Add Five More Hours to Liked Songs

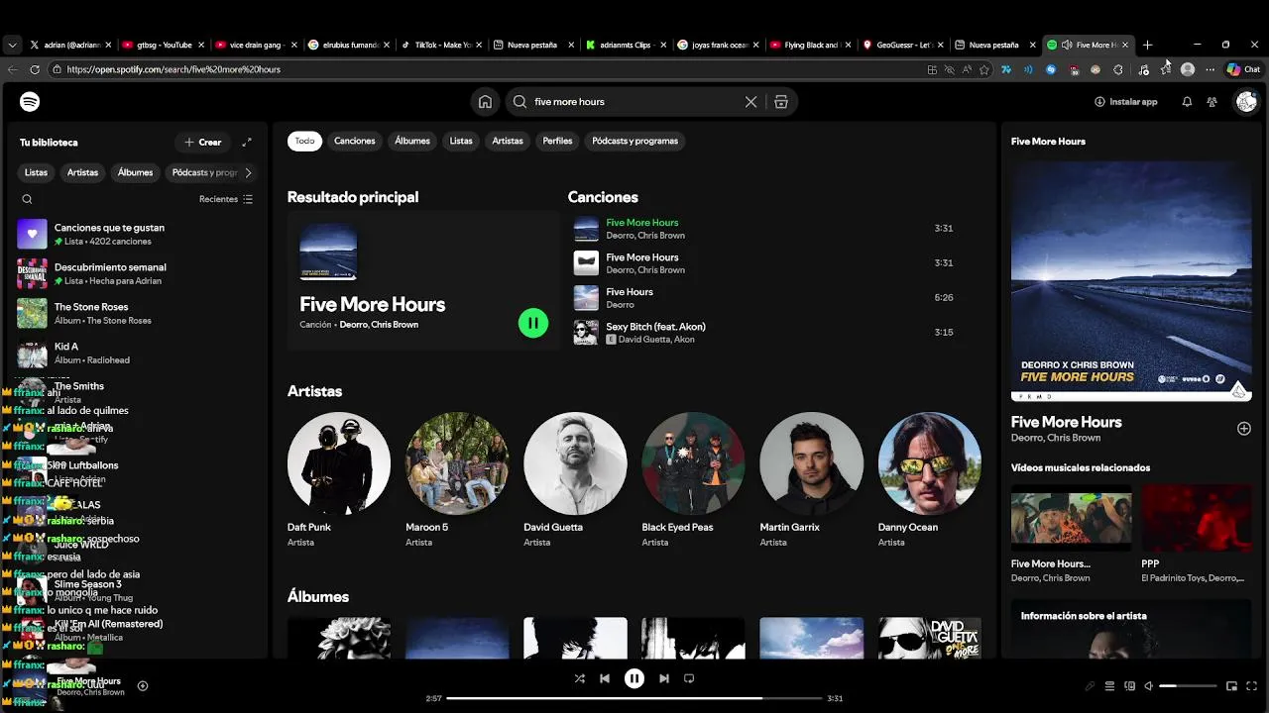[1243, 428]
